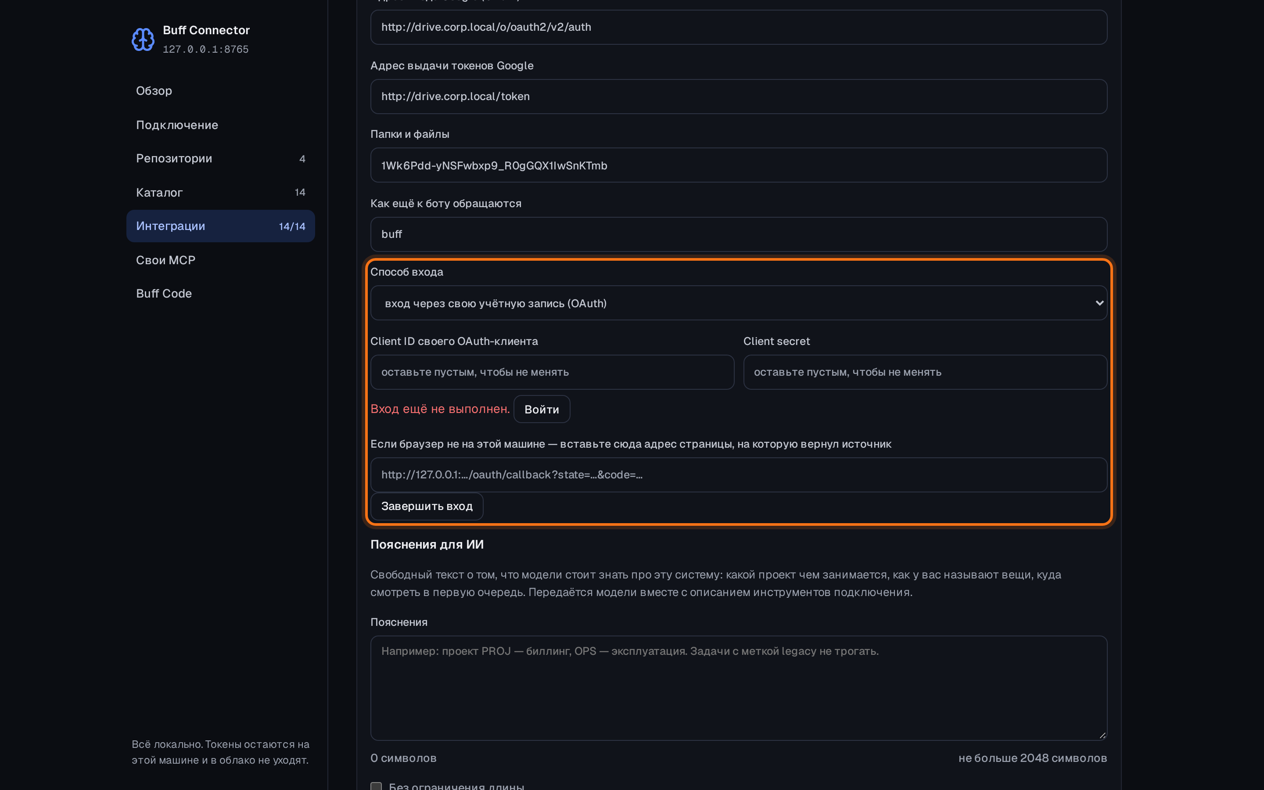Image resolution: width=1264 pixels, height=790 pixels.
Task: Click the Вход ещё не выполнен status text
Action: click(440, 409)
